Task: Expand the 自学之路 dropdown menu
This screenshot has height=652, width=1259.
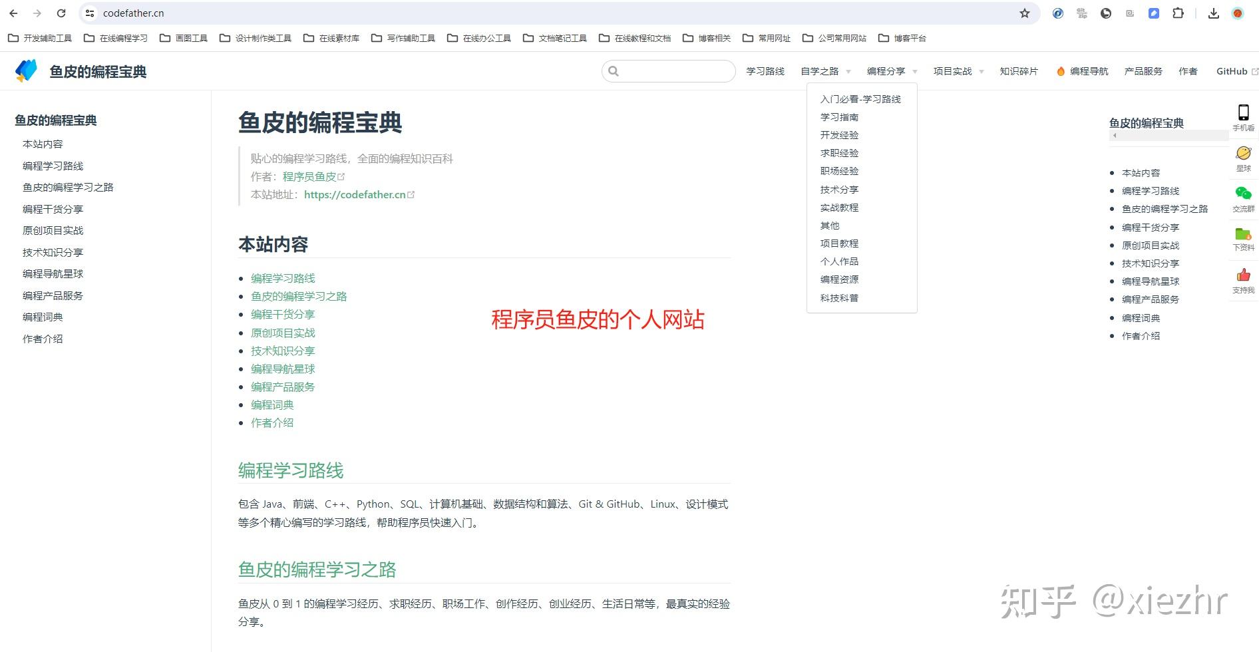Action: point(826,71)
